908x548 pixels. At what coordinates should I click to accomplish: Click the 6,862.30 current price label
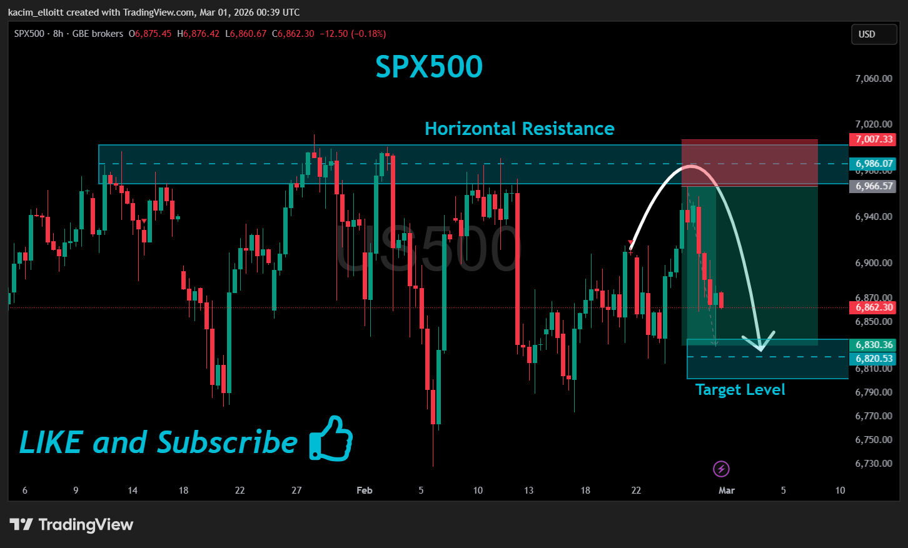point(872,307)
